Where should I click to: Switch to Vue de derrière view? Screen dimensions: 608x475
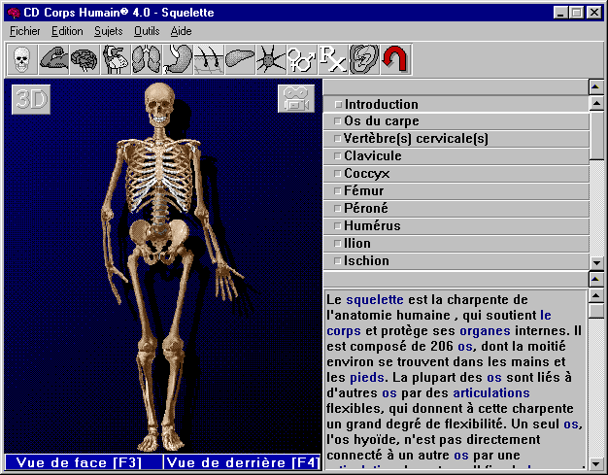pos(242,462)
